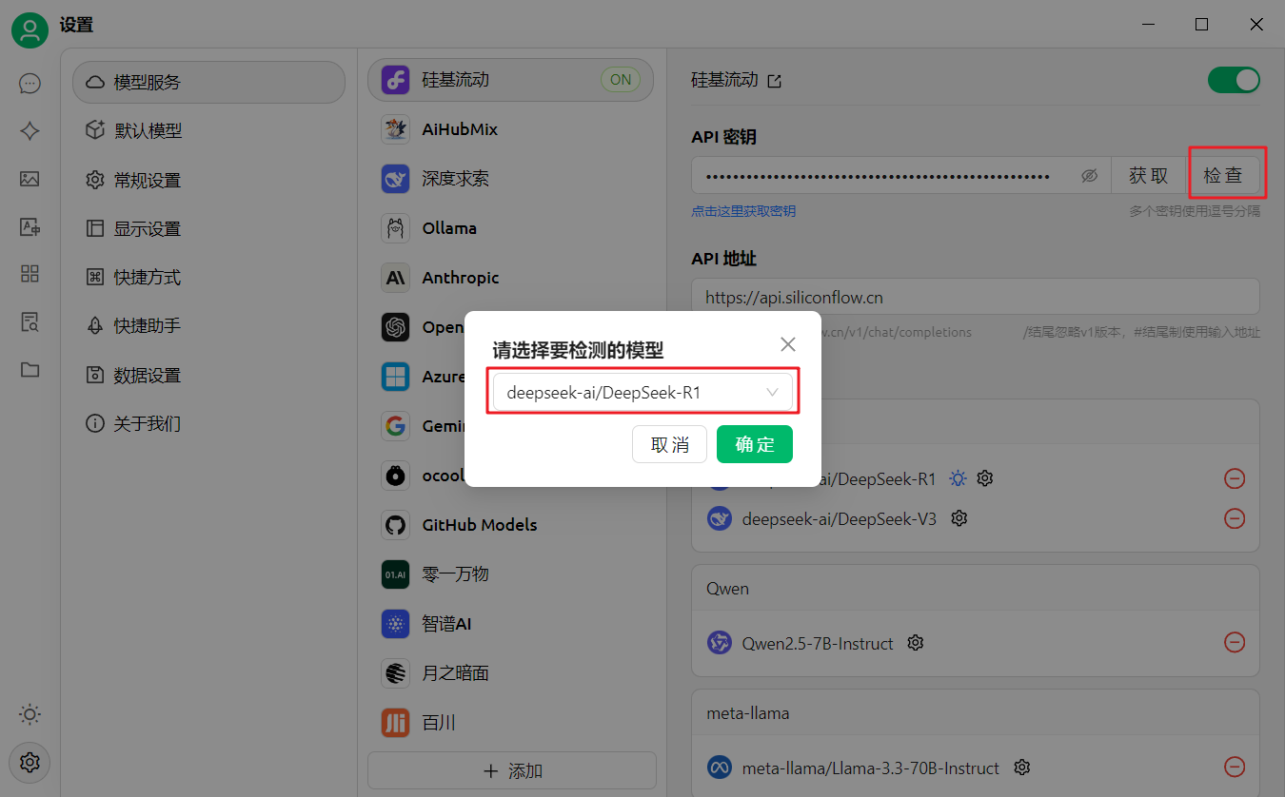Open the image painting page from sidebar
This screenshot has width=1285, height=797.
click(x=30, y=179)
